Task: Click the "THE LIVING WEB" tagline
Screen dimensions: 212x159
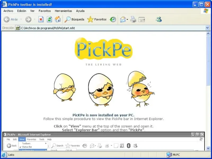Action: pyautogui.click(x=103, y=65)
